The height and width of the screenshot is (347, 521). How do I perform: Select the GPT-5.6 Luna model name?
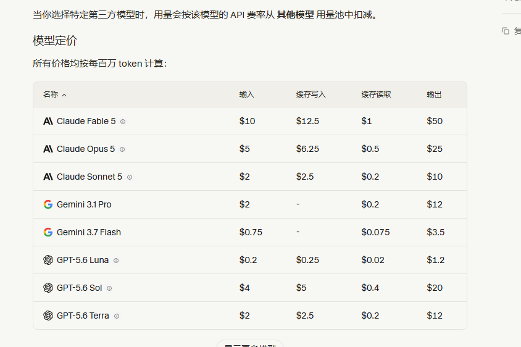(83, 260)
